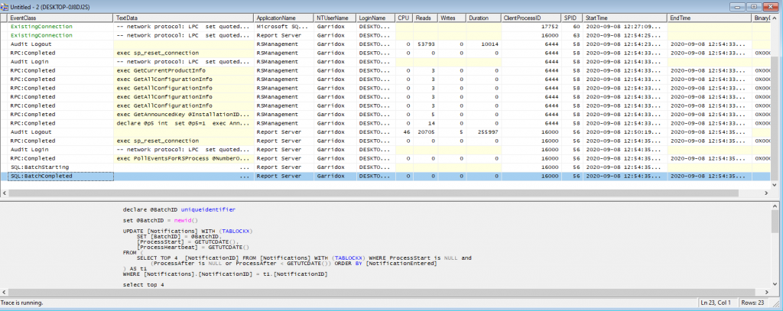Click the StartTime cell 2020-09-08 12:27:09

click(x=625, y=27)
